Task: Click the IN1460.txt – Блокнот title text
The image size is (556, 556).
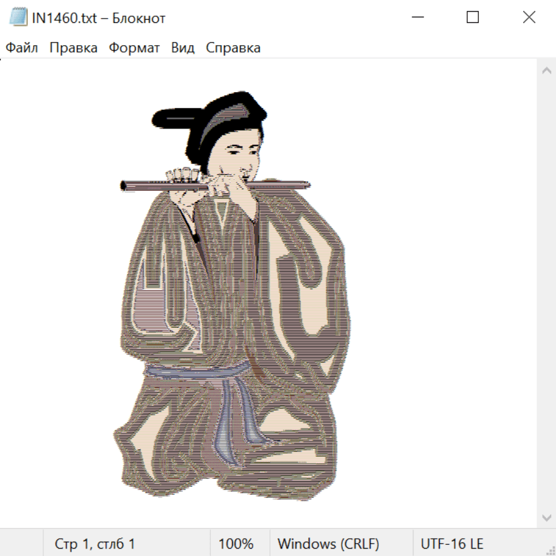Action: (99, 18)
